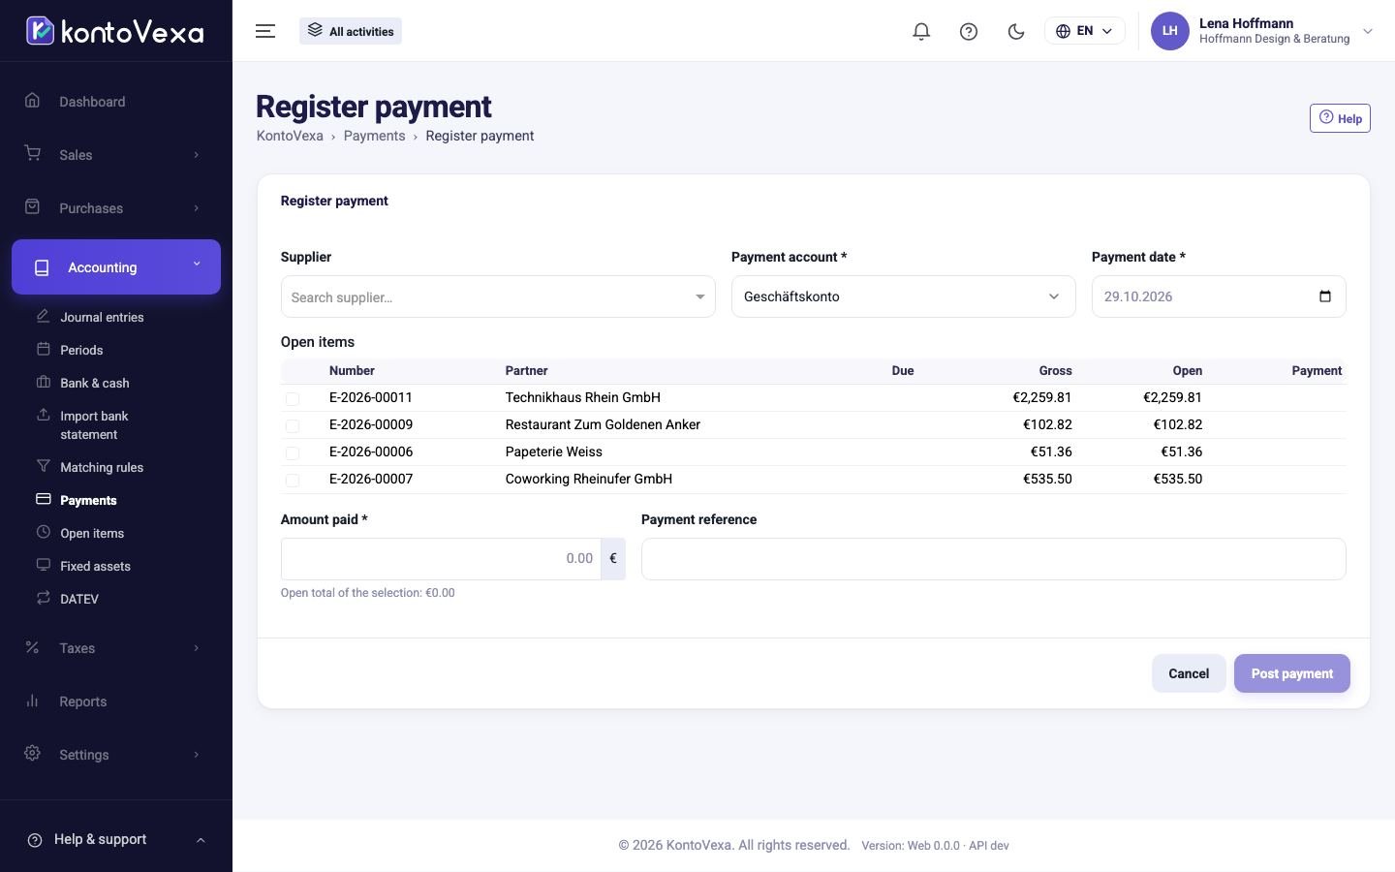The image size is (1395, 872).
Task: Open notifications bell icon
Action: tap(921, 31)
